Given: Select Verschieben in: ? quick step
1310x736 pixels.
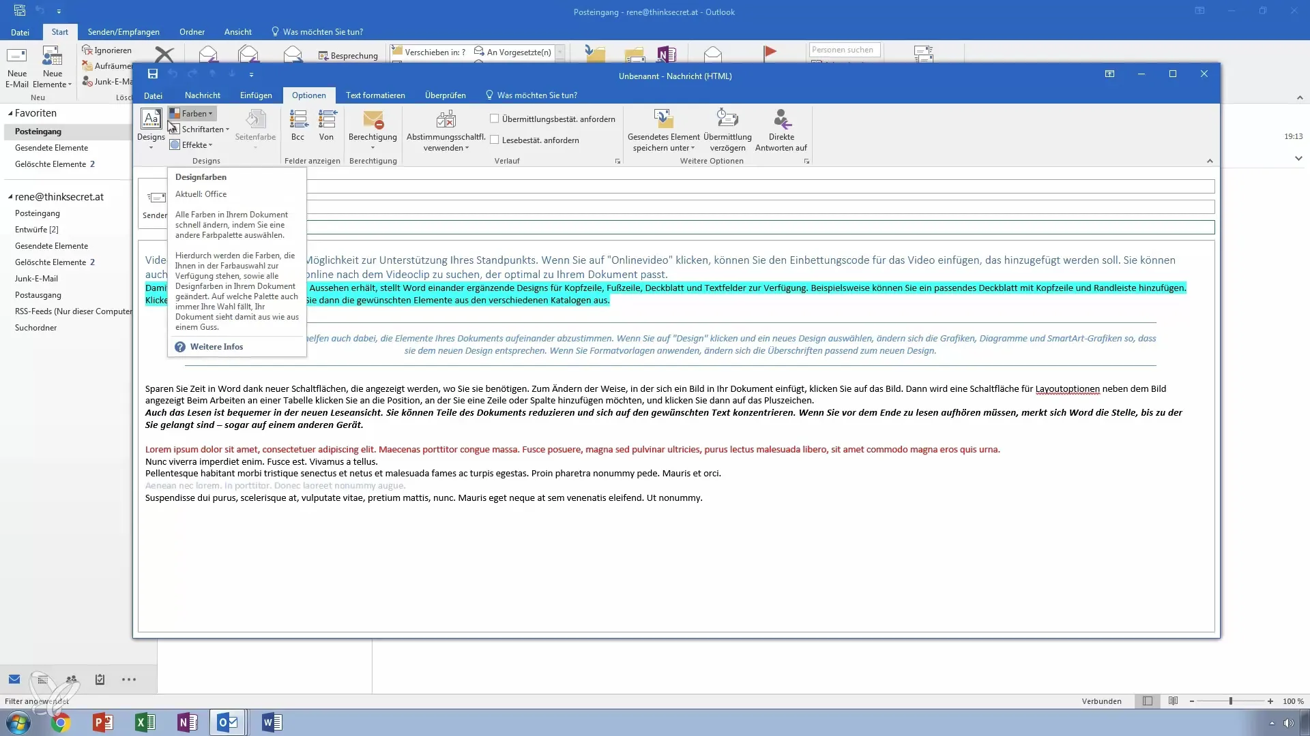Looking at the screenshot, I should pos(429,52).
